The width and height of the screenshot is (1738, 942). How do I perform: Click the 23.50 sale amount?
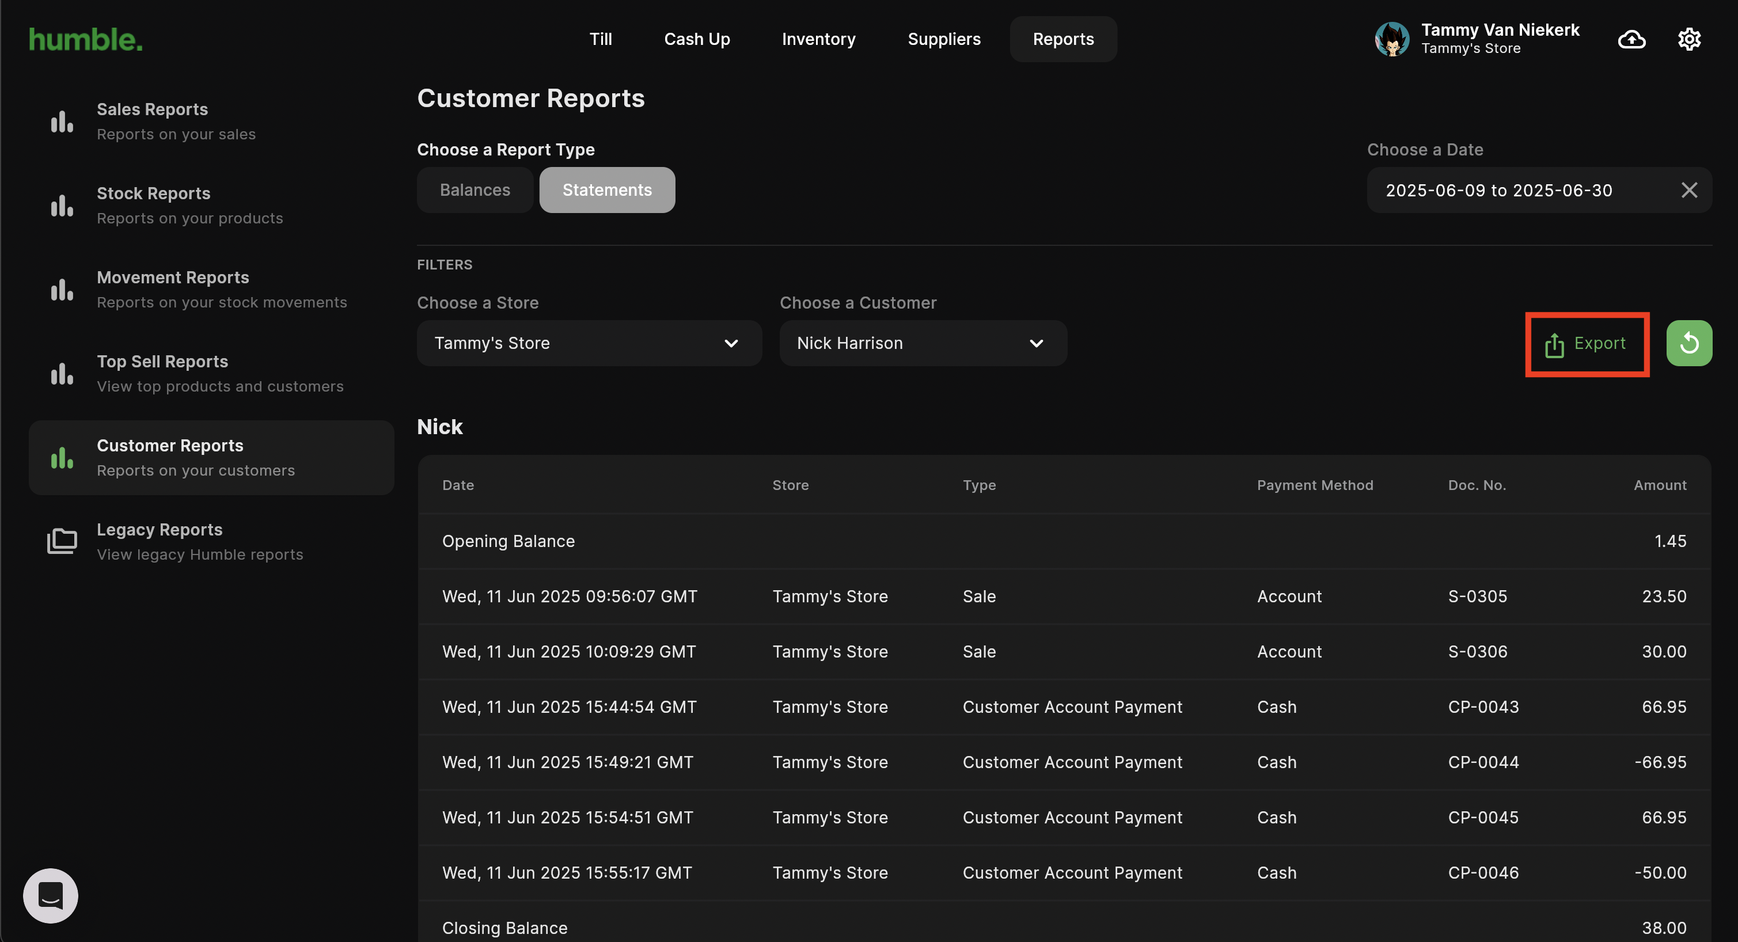click(x=1664, y=597)
